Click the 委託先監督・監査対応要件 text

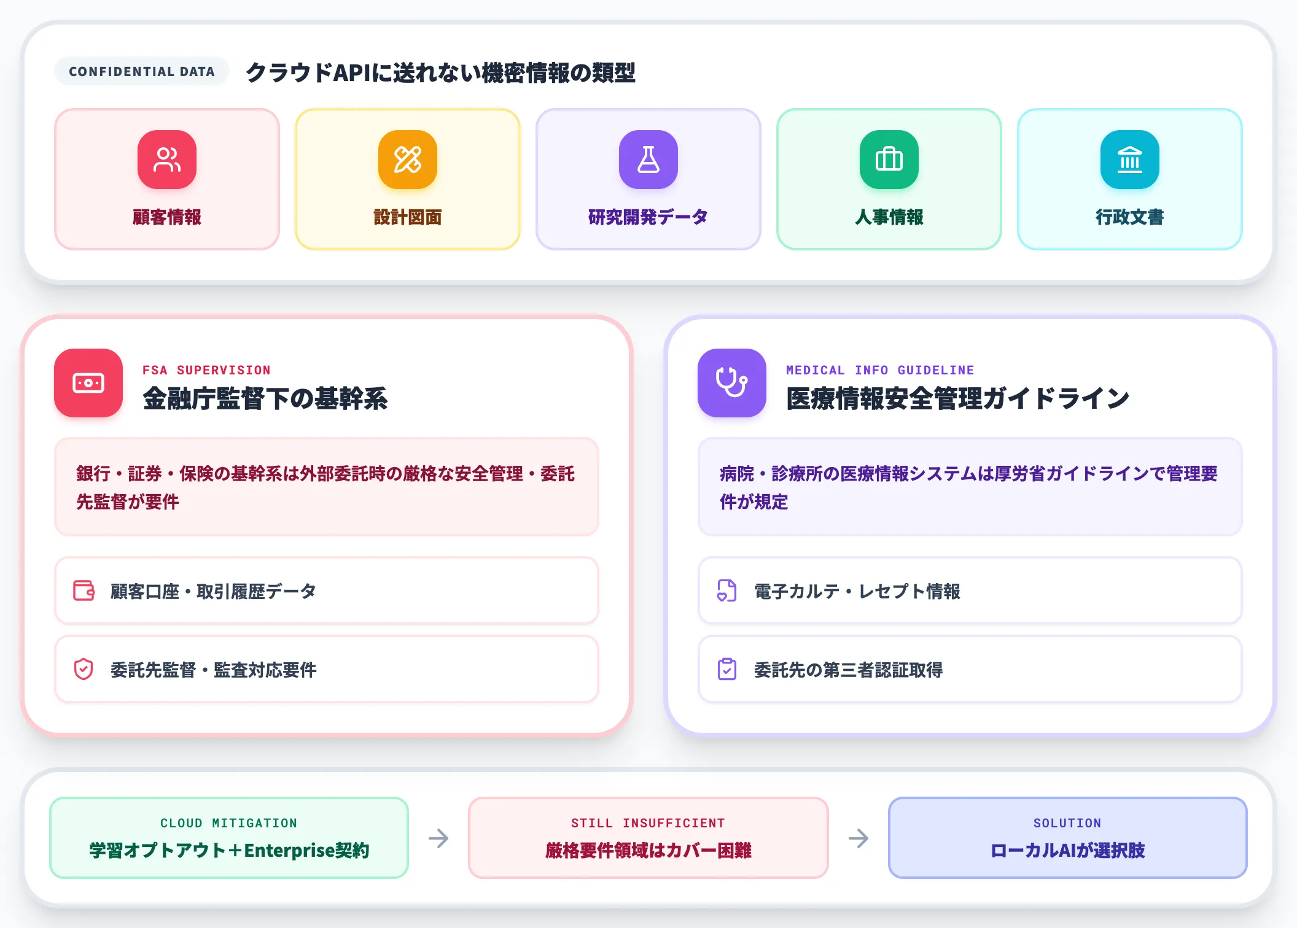[x=214, y=670]
